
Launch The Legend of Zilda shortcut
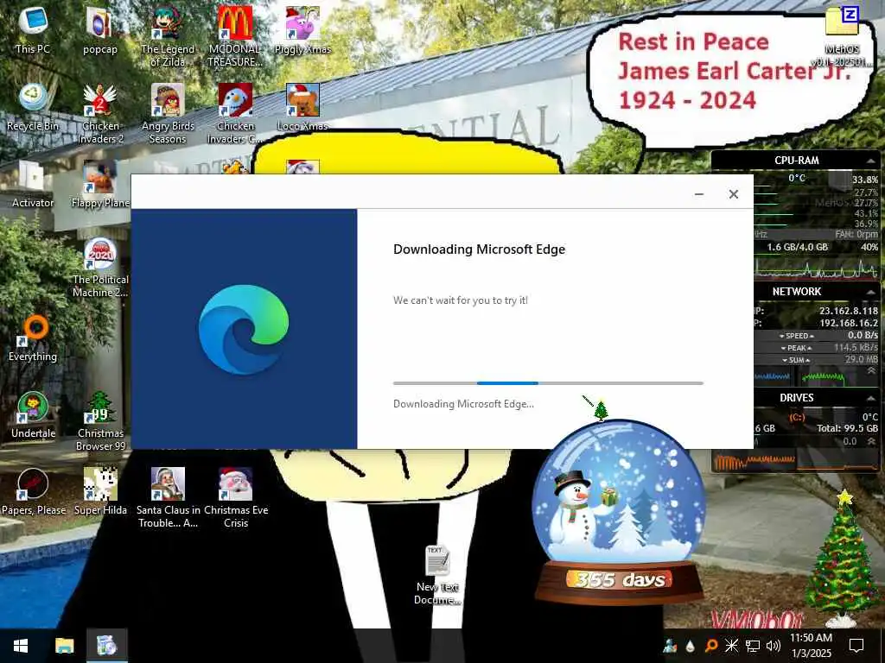click(168, 36)
